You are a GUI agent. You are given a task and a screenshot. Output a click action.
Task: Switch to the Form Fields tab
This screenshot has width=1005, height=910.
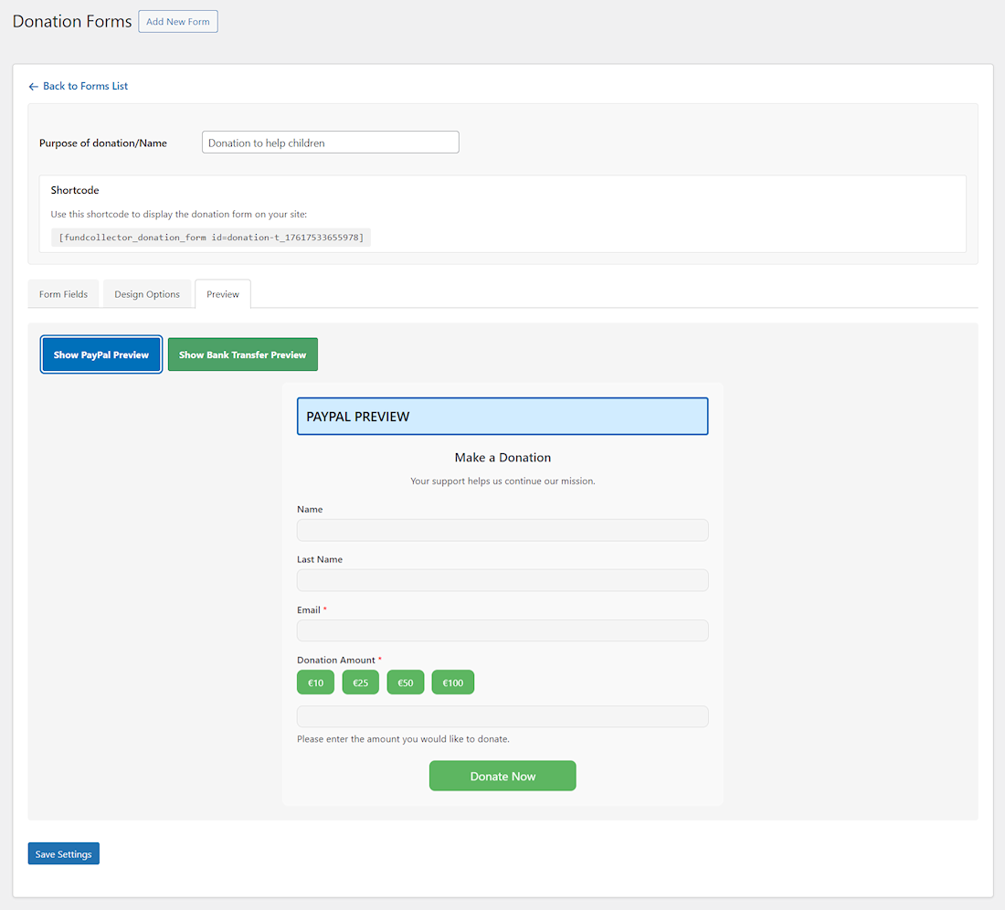(x=62, y=293)
